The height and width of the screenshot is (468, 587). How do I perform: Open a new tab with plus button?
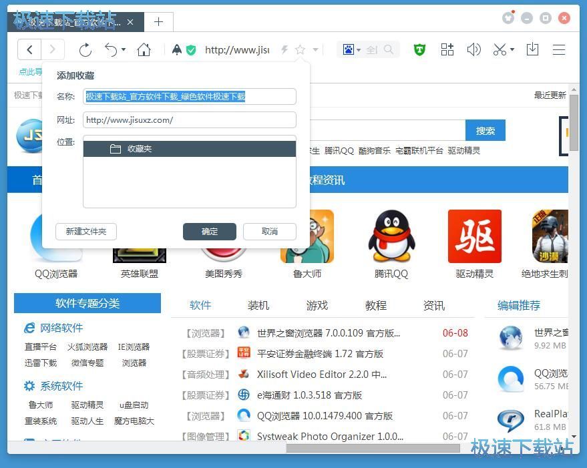click(x=158, y=22)
